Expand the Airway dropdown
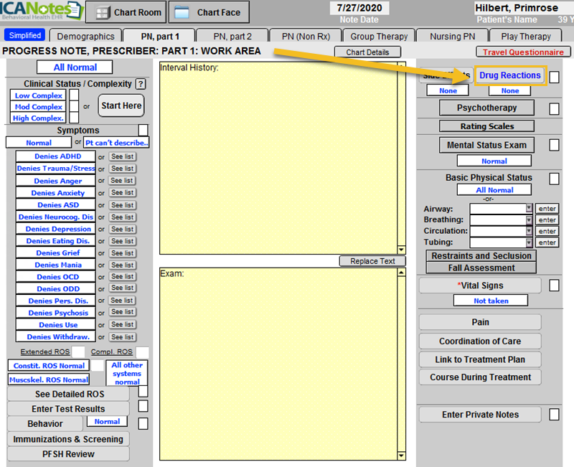The height and width of the screenshot is (467, 574). pos(530,209)
